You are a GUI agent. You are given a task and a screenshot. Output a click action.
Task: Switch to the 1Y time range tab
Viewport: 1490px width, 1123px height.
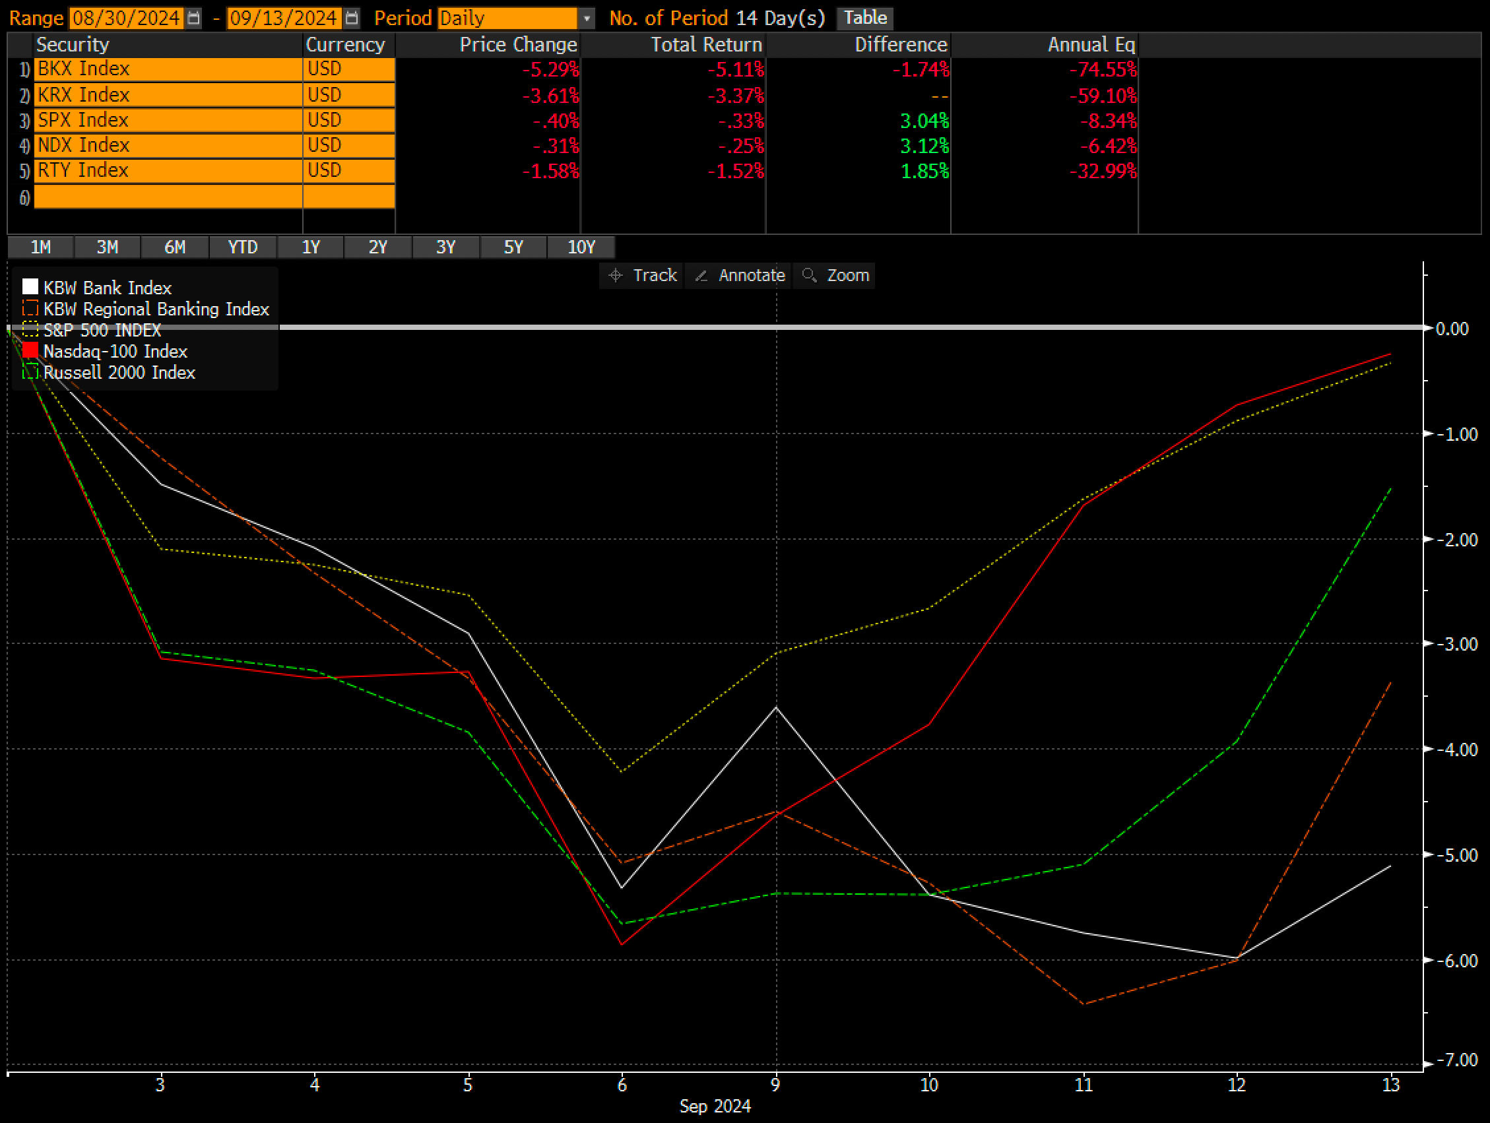point(311,247)
